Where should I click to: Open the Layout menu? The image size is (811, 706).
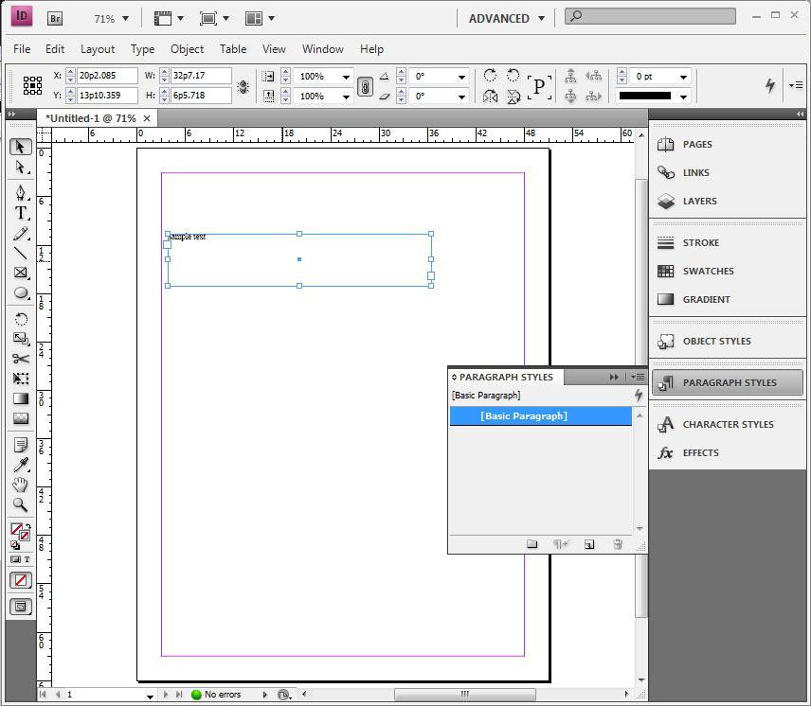(x=98, y=49)
